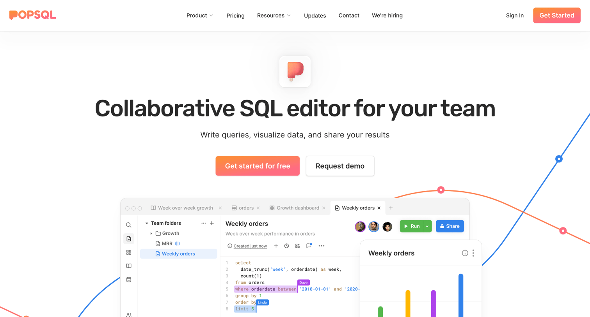Viewport: 590px width, 317px height.
Task: Click the search icon in editor sidebar
Action: (129, 225)
